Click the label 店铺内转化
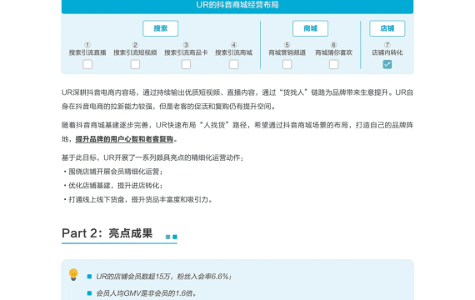This screenshot has height=300, width=475. pos(387,52)
